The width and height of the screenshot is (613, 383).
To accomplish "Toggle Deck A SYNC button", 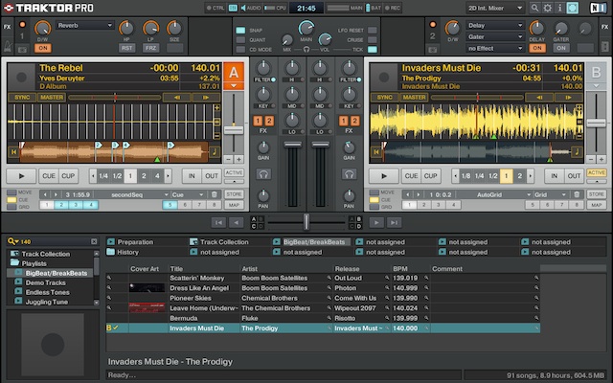I will pyautogui.click(x=22, y=98).
